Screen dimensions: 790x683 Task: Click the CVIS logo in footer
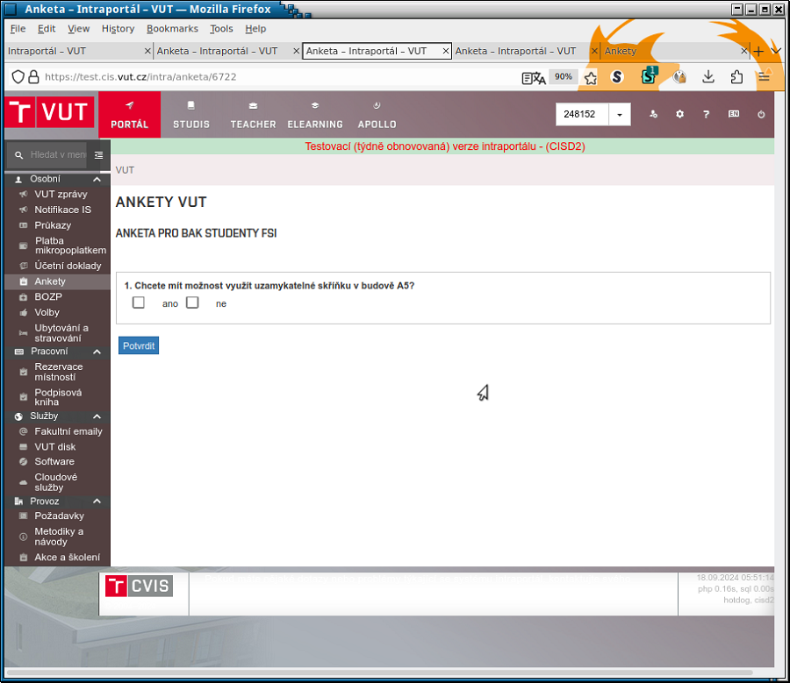tap(139, 586)
